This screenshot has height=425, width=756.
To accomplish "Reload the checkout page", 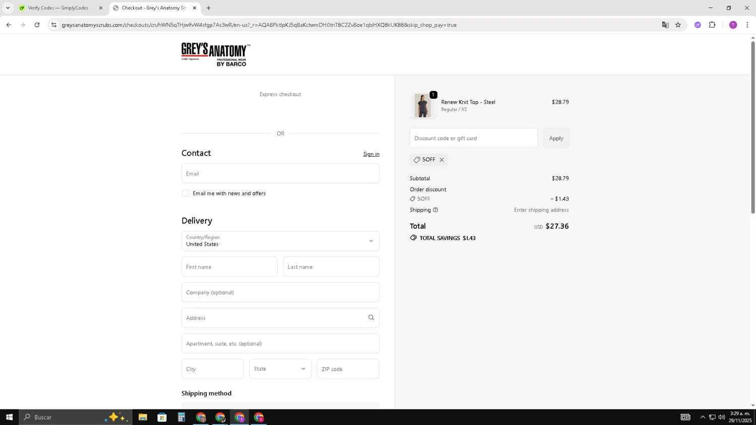I will (x=37, y=25).
